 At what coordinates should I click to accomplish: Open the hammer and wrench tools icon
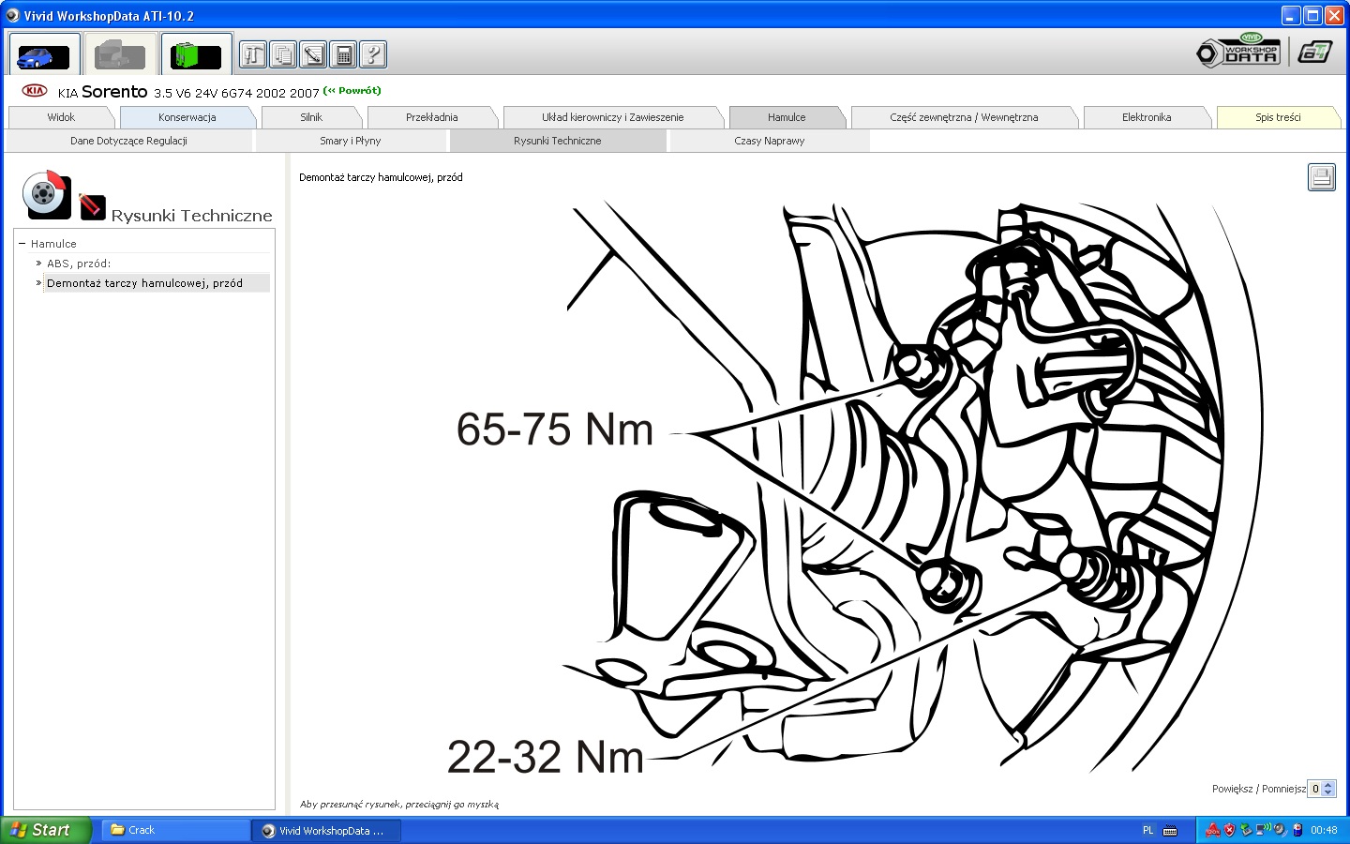click(x=253, y=55)
